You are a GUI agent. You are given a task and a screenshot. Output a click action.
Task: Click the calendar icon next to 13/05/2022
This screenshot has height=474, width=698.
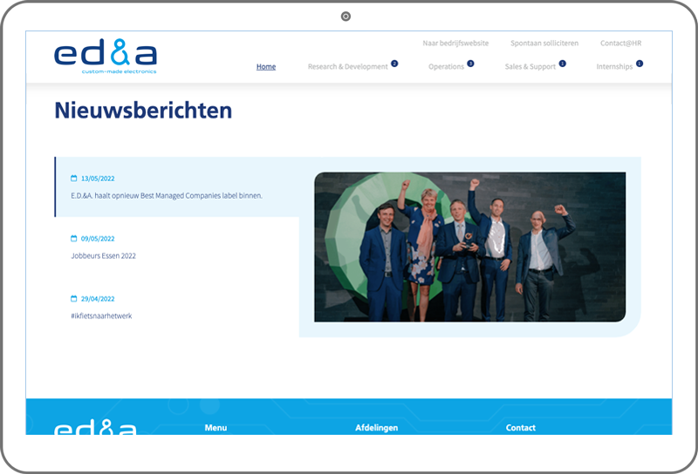coord(74,179)
